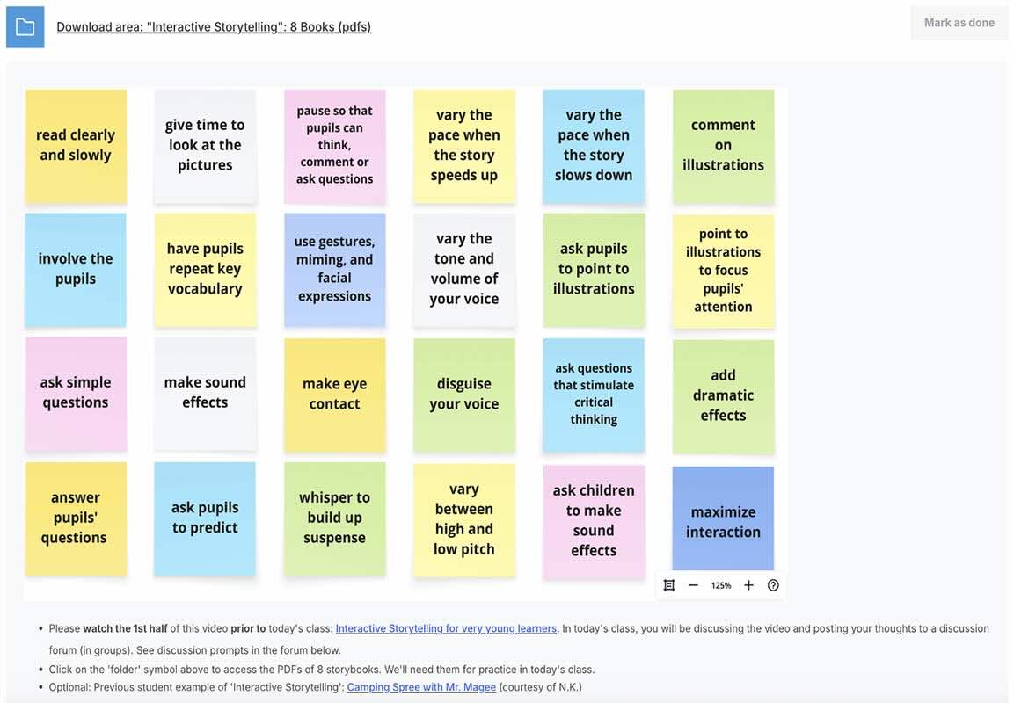Image resolution: width=1014 pixels, height=703 pixels.
Task: Select the 'involve the pupils' blue note
Action: pyautogui.click(x=76, y=269)
